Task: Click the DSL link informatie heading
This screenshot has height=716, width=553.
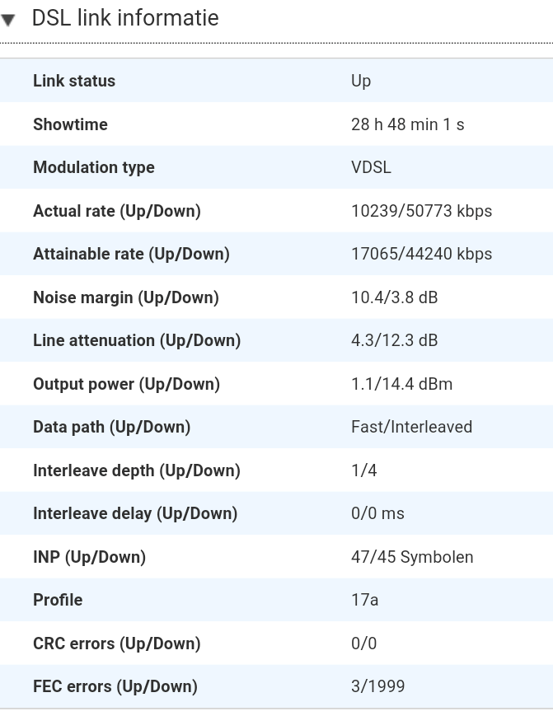Action: click(125, 18)
